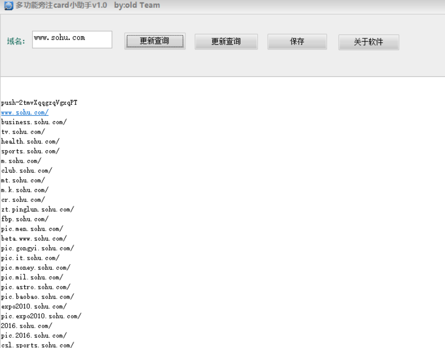Select the expo2010.sohu.com/ entry
Viewport: 445px width, 348px height.
[x=34, y=307]
